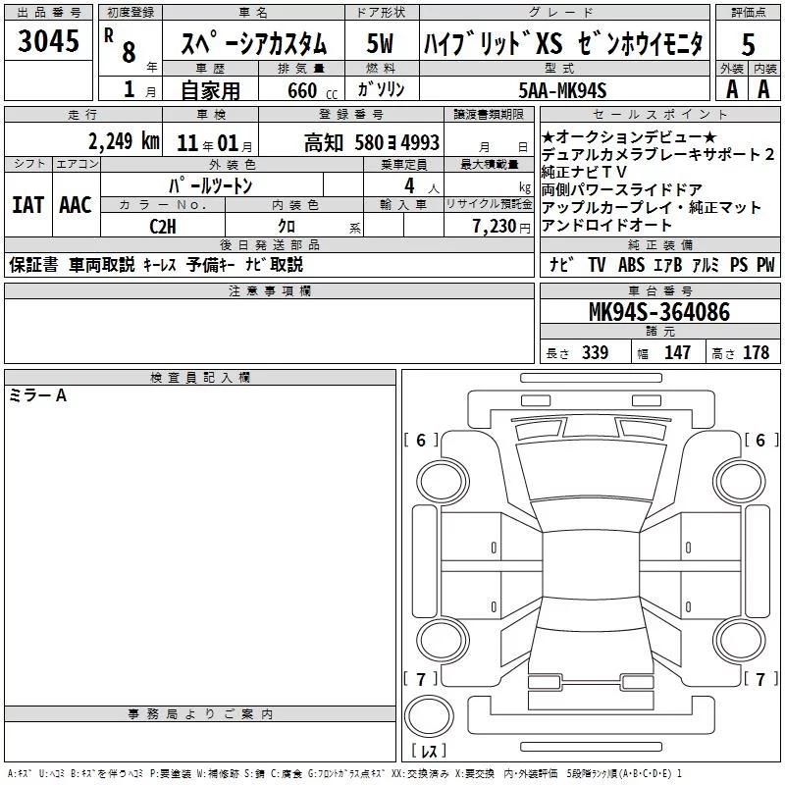This screenshot has height=785, width=785.
Task: Click mileage value 2,249 km
Action: 124,141
